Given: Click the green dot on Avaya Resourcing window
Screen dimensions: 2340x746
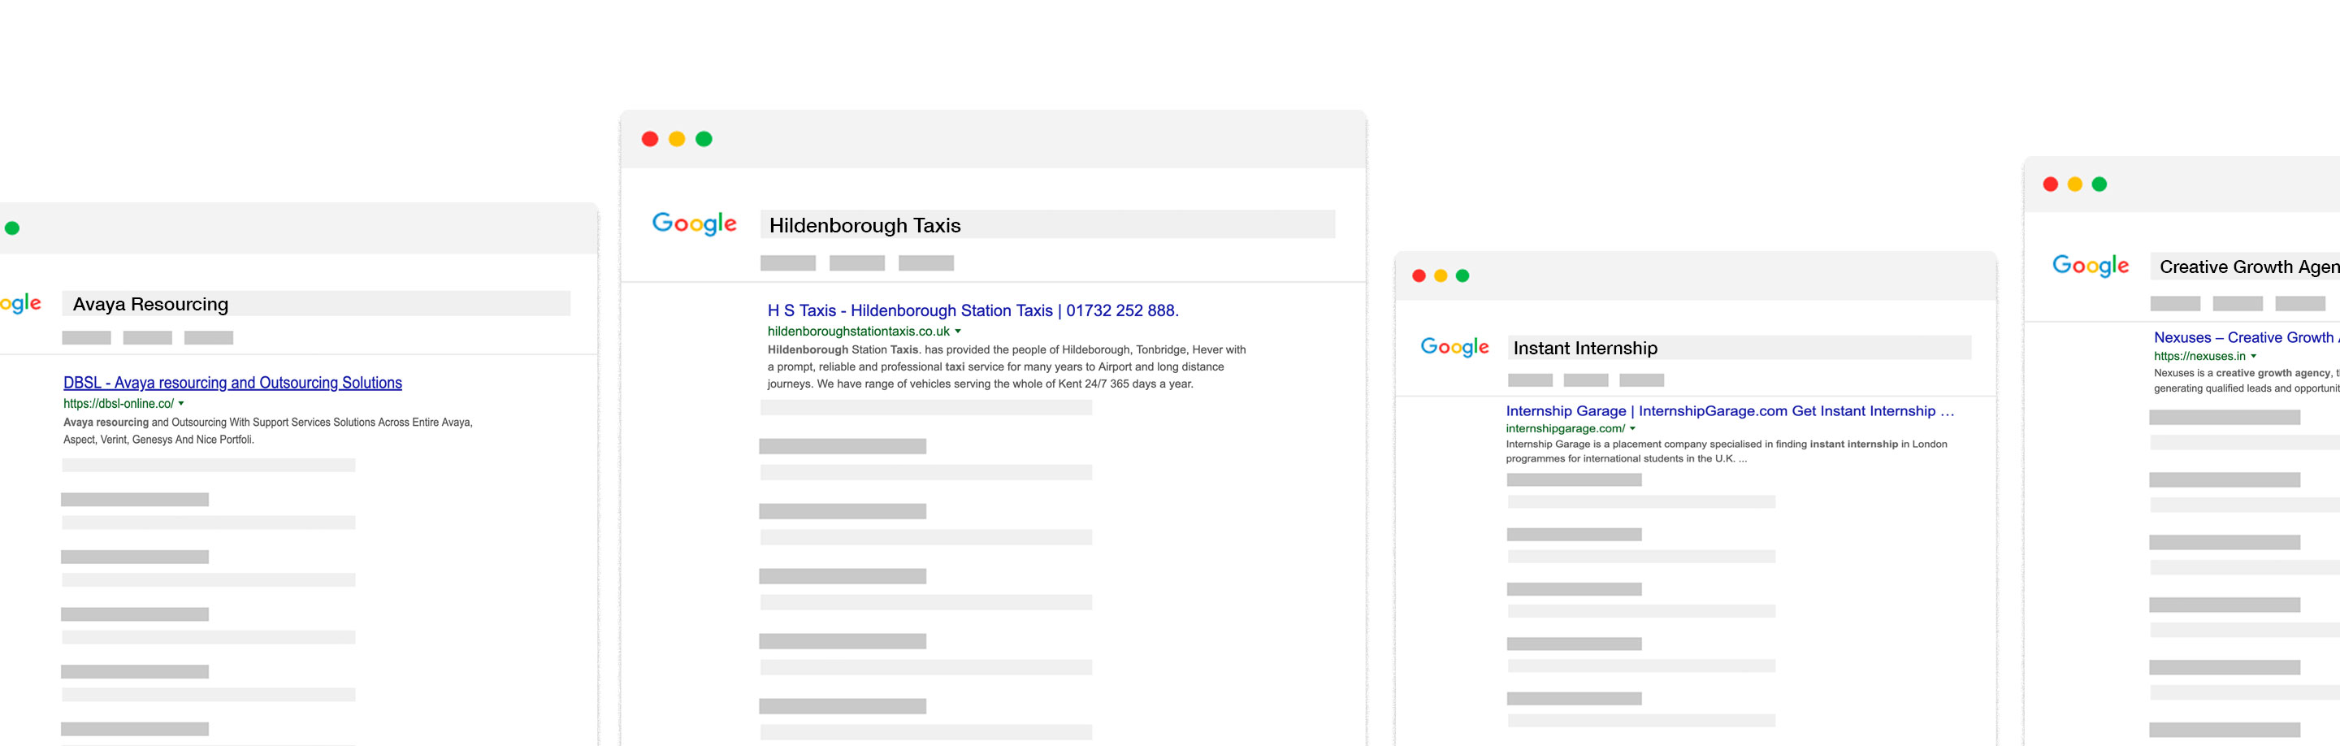Looking at the screenshot, I should click(12, 228).
